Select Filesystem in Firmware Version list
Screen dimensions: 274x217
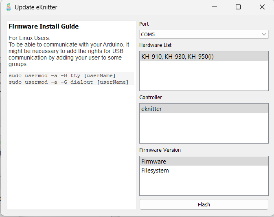pyautogui.click(x=155, y=170)
